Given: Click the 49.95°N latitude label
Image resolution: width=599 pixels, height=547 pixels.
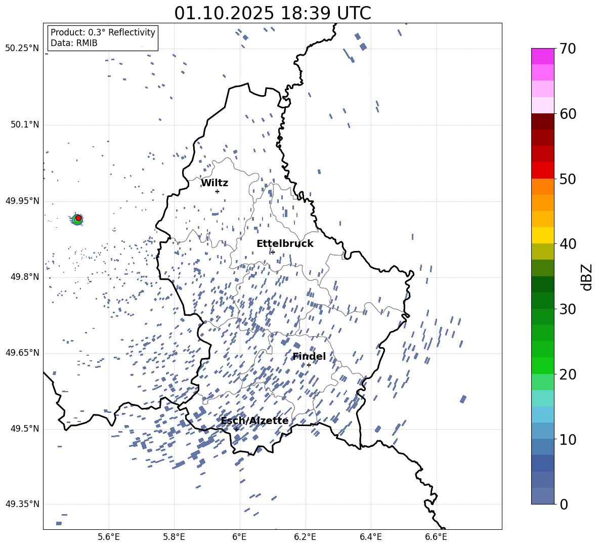Looking at the screenshot, I should [22, 200].
